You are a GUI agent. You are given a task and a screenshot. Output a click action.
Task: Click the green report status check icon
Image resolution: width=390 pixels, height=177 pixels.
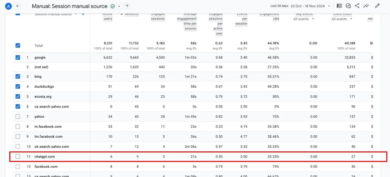113,6
